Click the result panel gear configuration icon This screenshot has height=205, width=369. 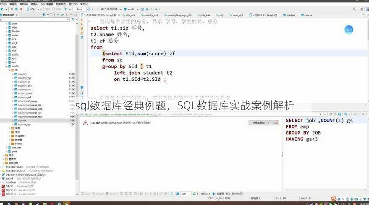[178, 194]
